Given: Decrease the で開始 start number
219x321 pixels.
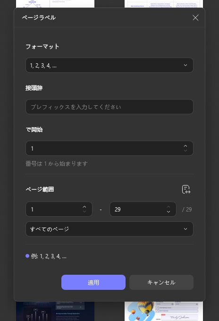Looking at the screenshot, I should click(x=185, y=151).
